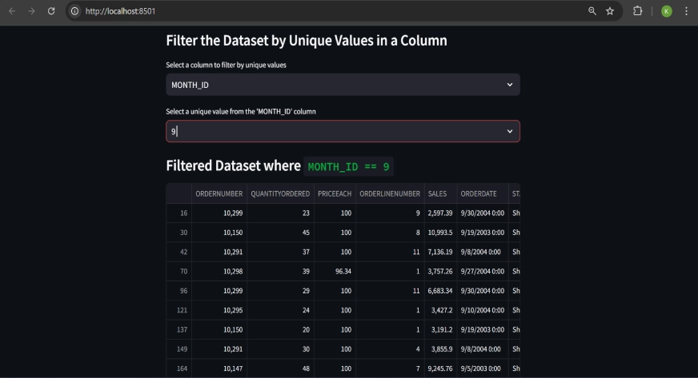Image resolution: width=698 pixels, height=378 pixels.
Task: Select row index 164
Action: tap(179, 368)
